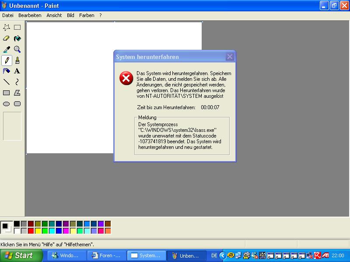Pick the dark red palette color
Screen dimensions: 350x262
(x=31, y=224)
